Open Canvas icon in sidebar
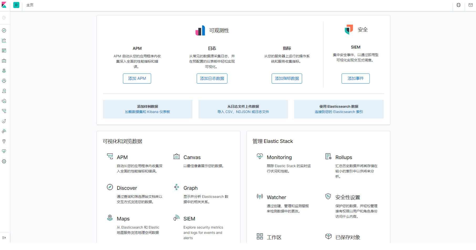The width and height of the screenshot is (476, 250). pos(4,61)
